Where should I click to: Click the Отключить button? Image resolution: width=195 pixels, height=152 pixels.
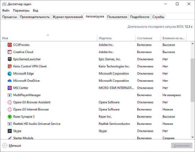[x=182, y=146]
